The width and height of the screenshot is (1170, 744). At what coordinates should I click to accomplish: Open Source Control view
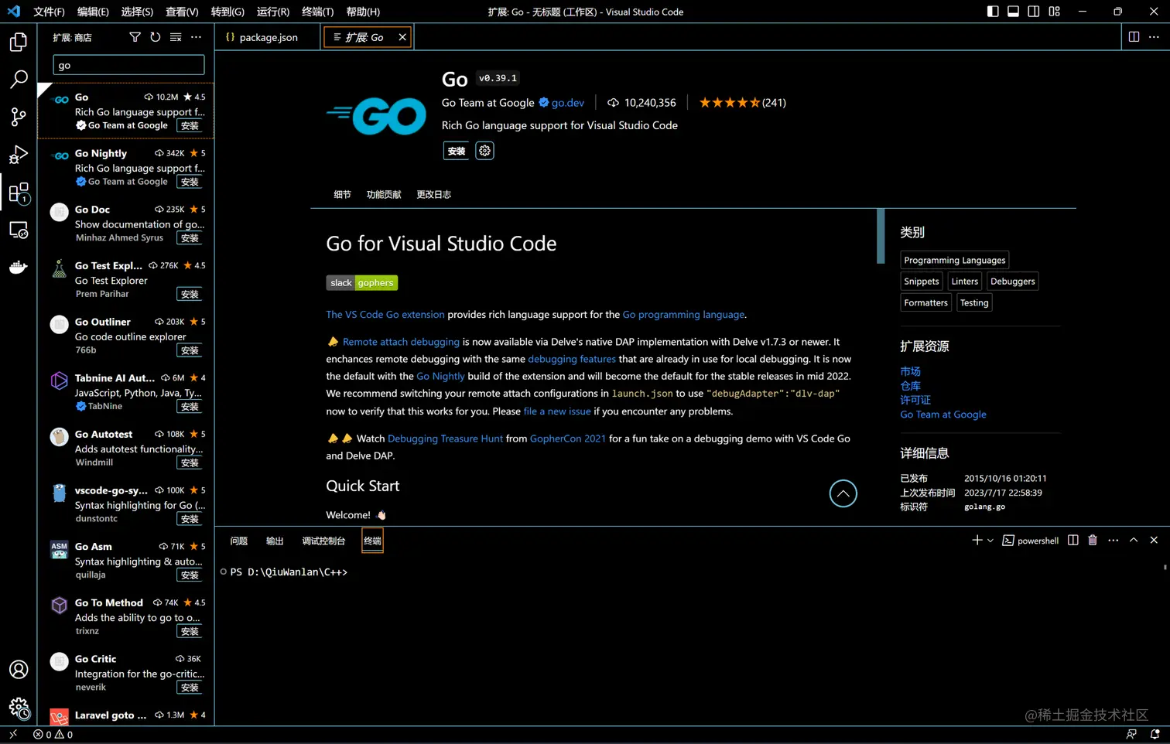click(19, 117)
